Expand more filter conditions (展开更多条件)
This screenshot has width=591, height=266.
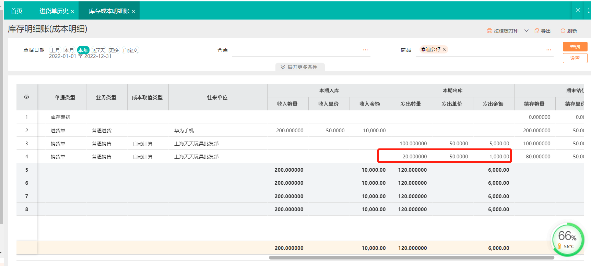[x=299, y=67]
